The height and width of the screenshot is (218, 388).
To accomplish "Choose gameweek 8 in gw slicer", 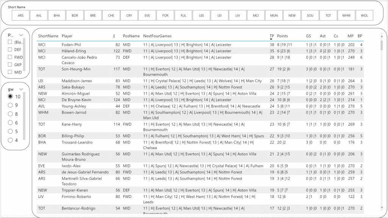I will click(x=11, y=114).
